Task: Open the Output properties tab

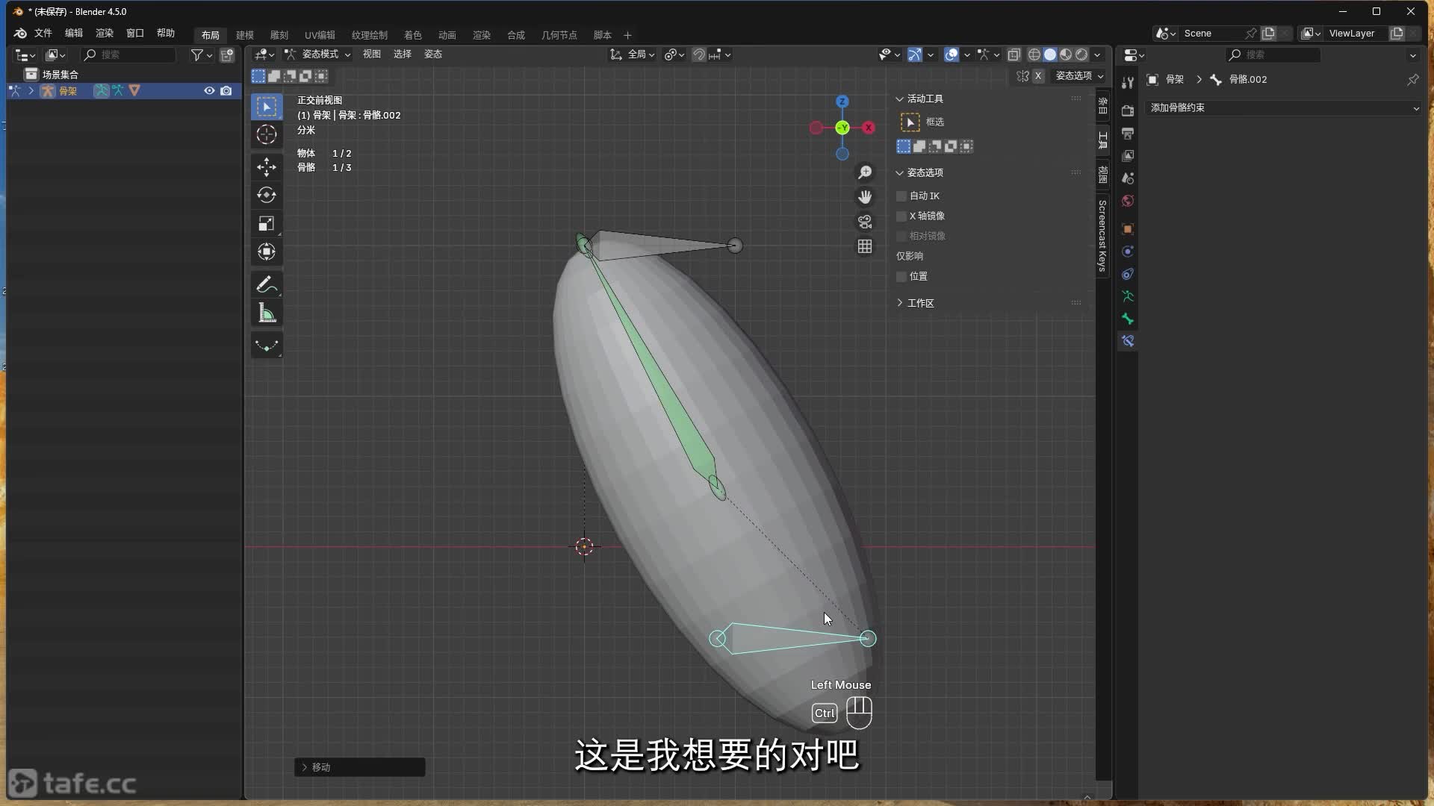Action: tap(1128, 133)
